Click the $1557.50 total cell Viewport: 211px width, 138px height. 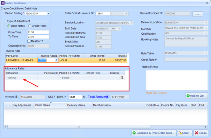(116, 60)
